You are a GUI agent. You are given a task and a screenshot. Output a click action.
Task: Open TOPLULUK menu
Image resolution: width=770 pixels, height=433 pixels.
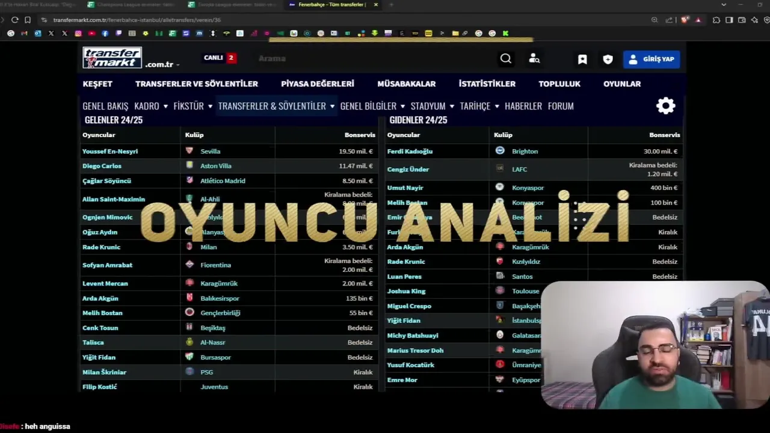559,84
